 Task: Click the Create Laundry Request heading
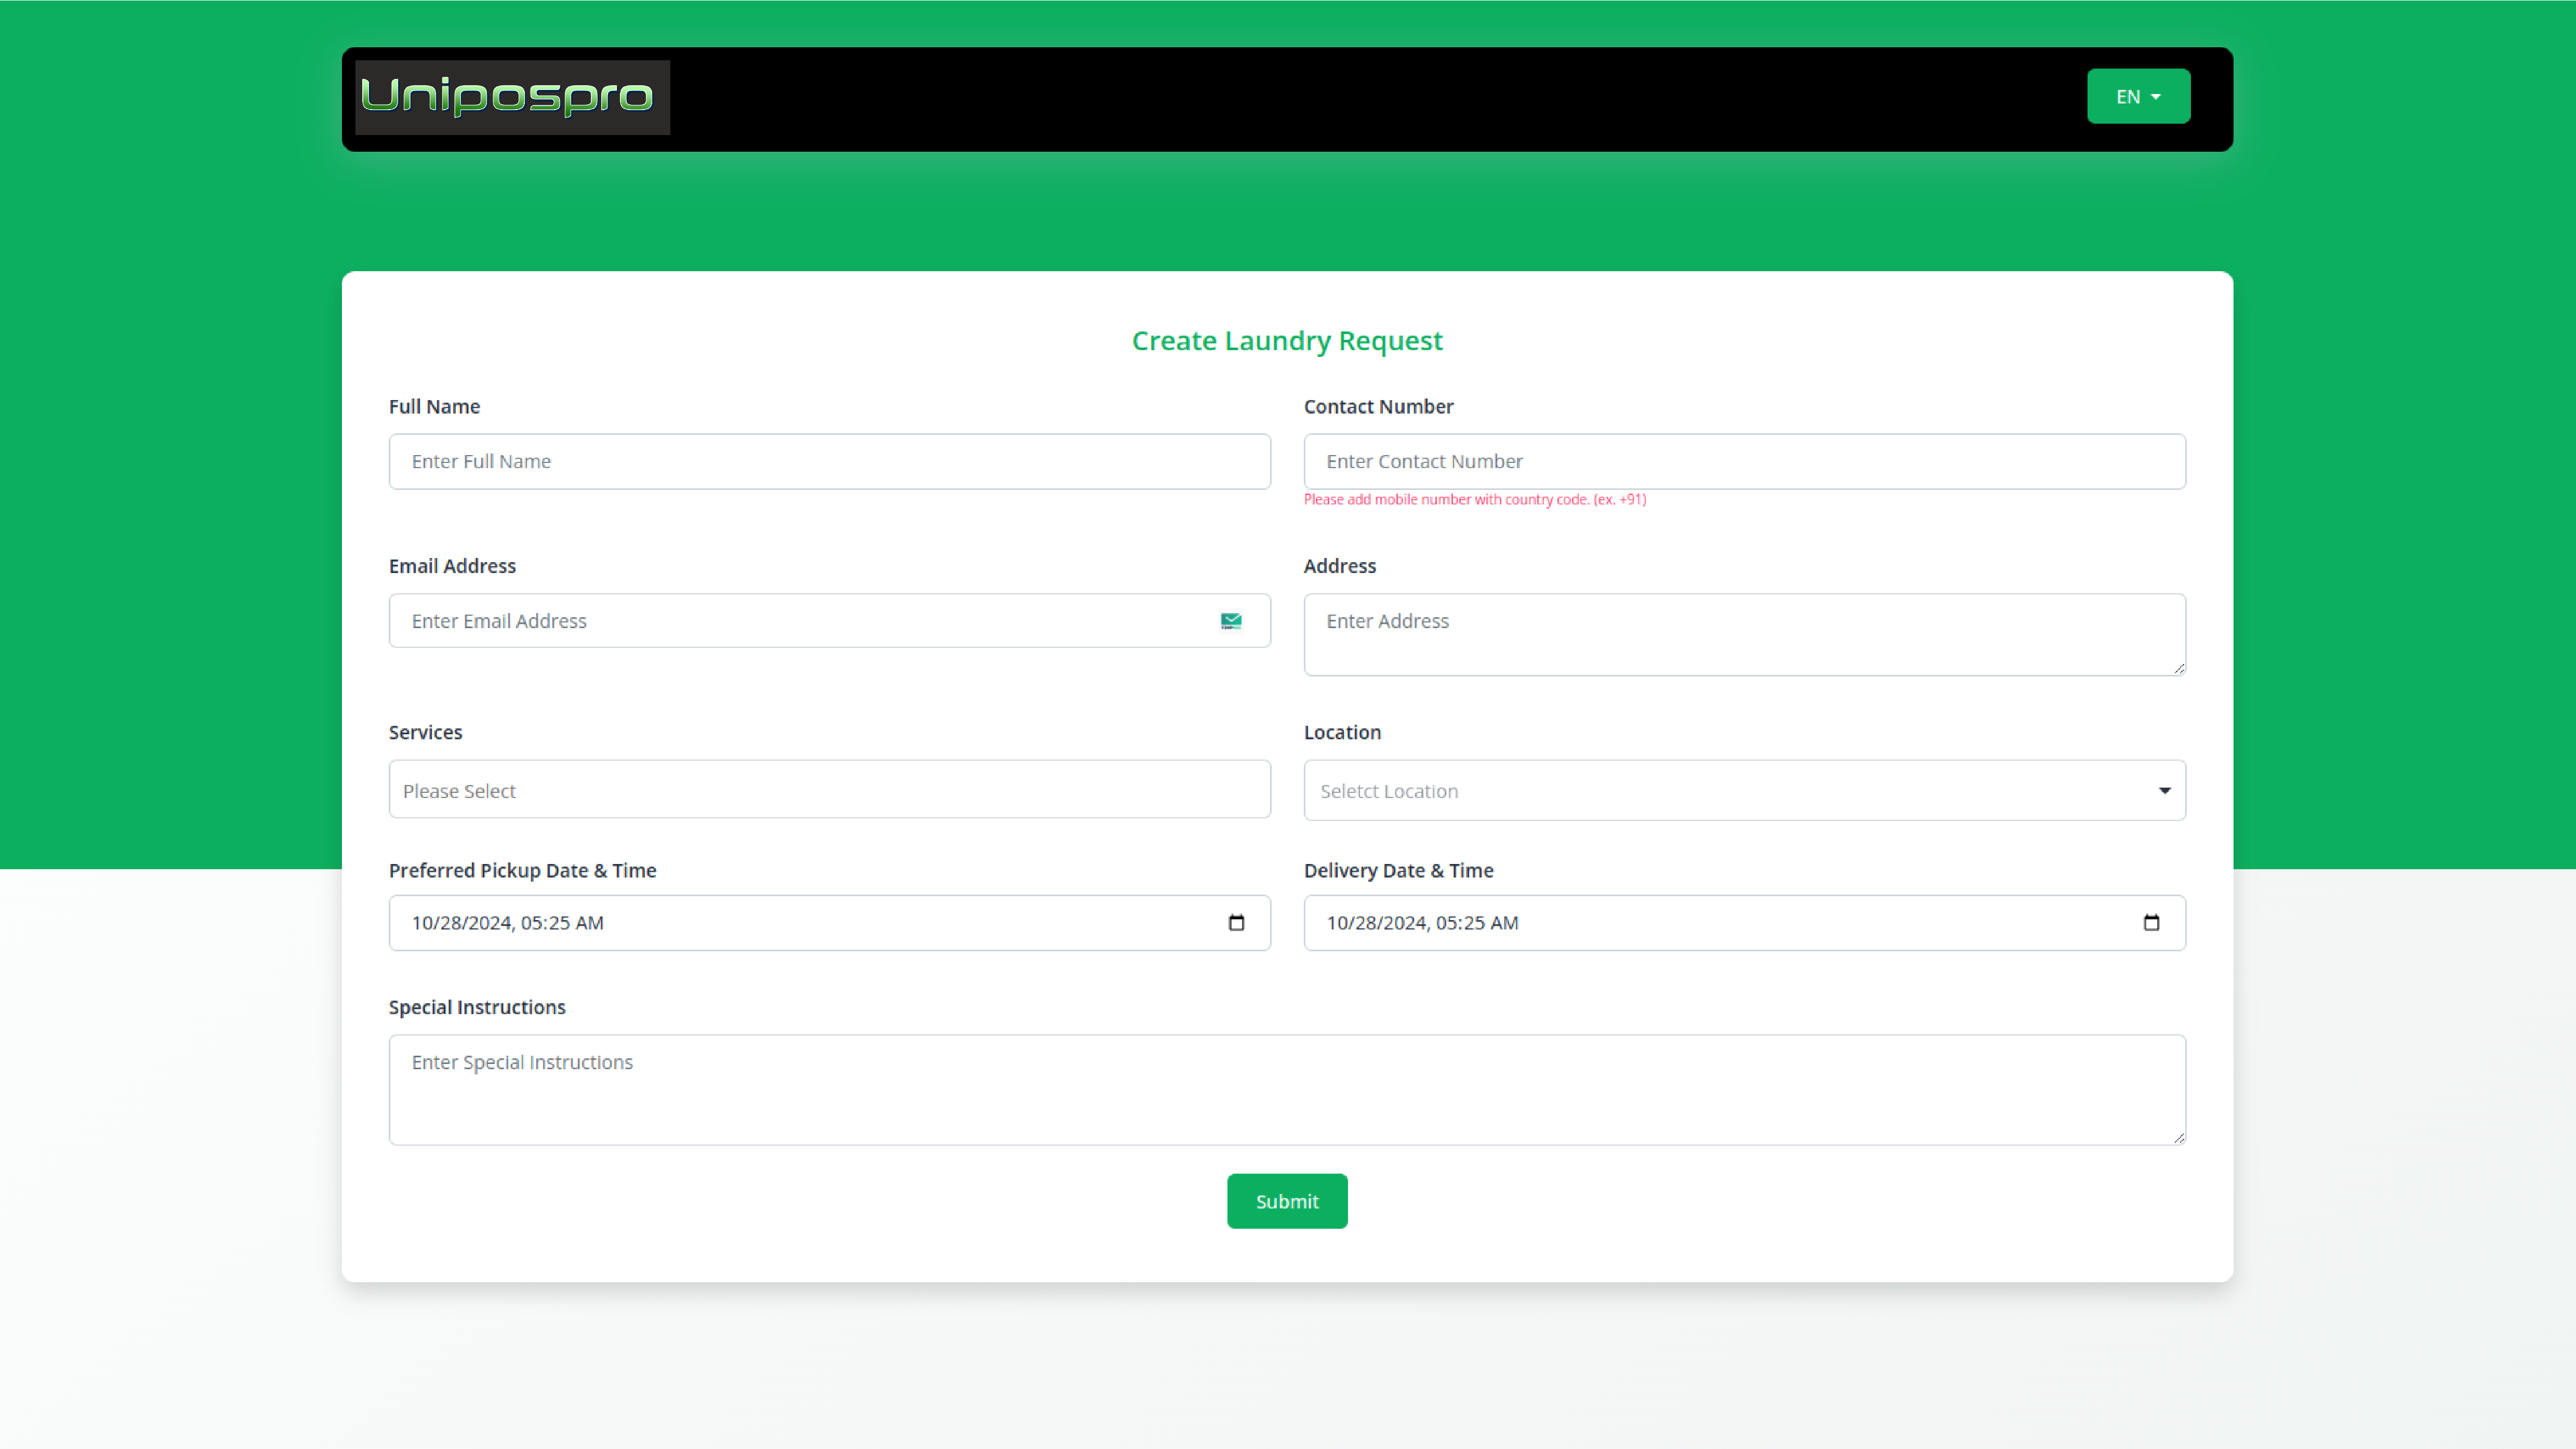pos(1287,341)
